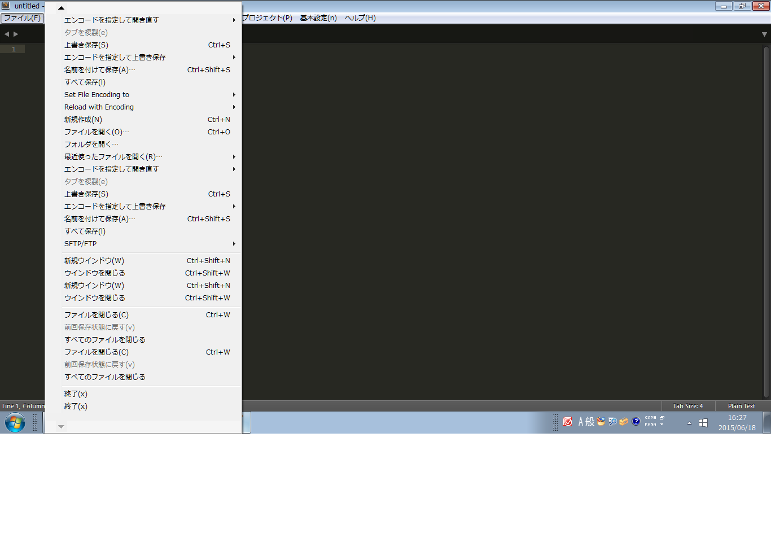
Task: Click line number 1 in the gutter
Action: coord(14,49)
